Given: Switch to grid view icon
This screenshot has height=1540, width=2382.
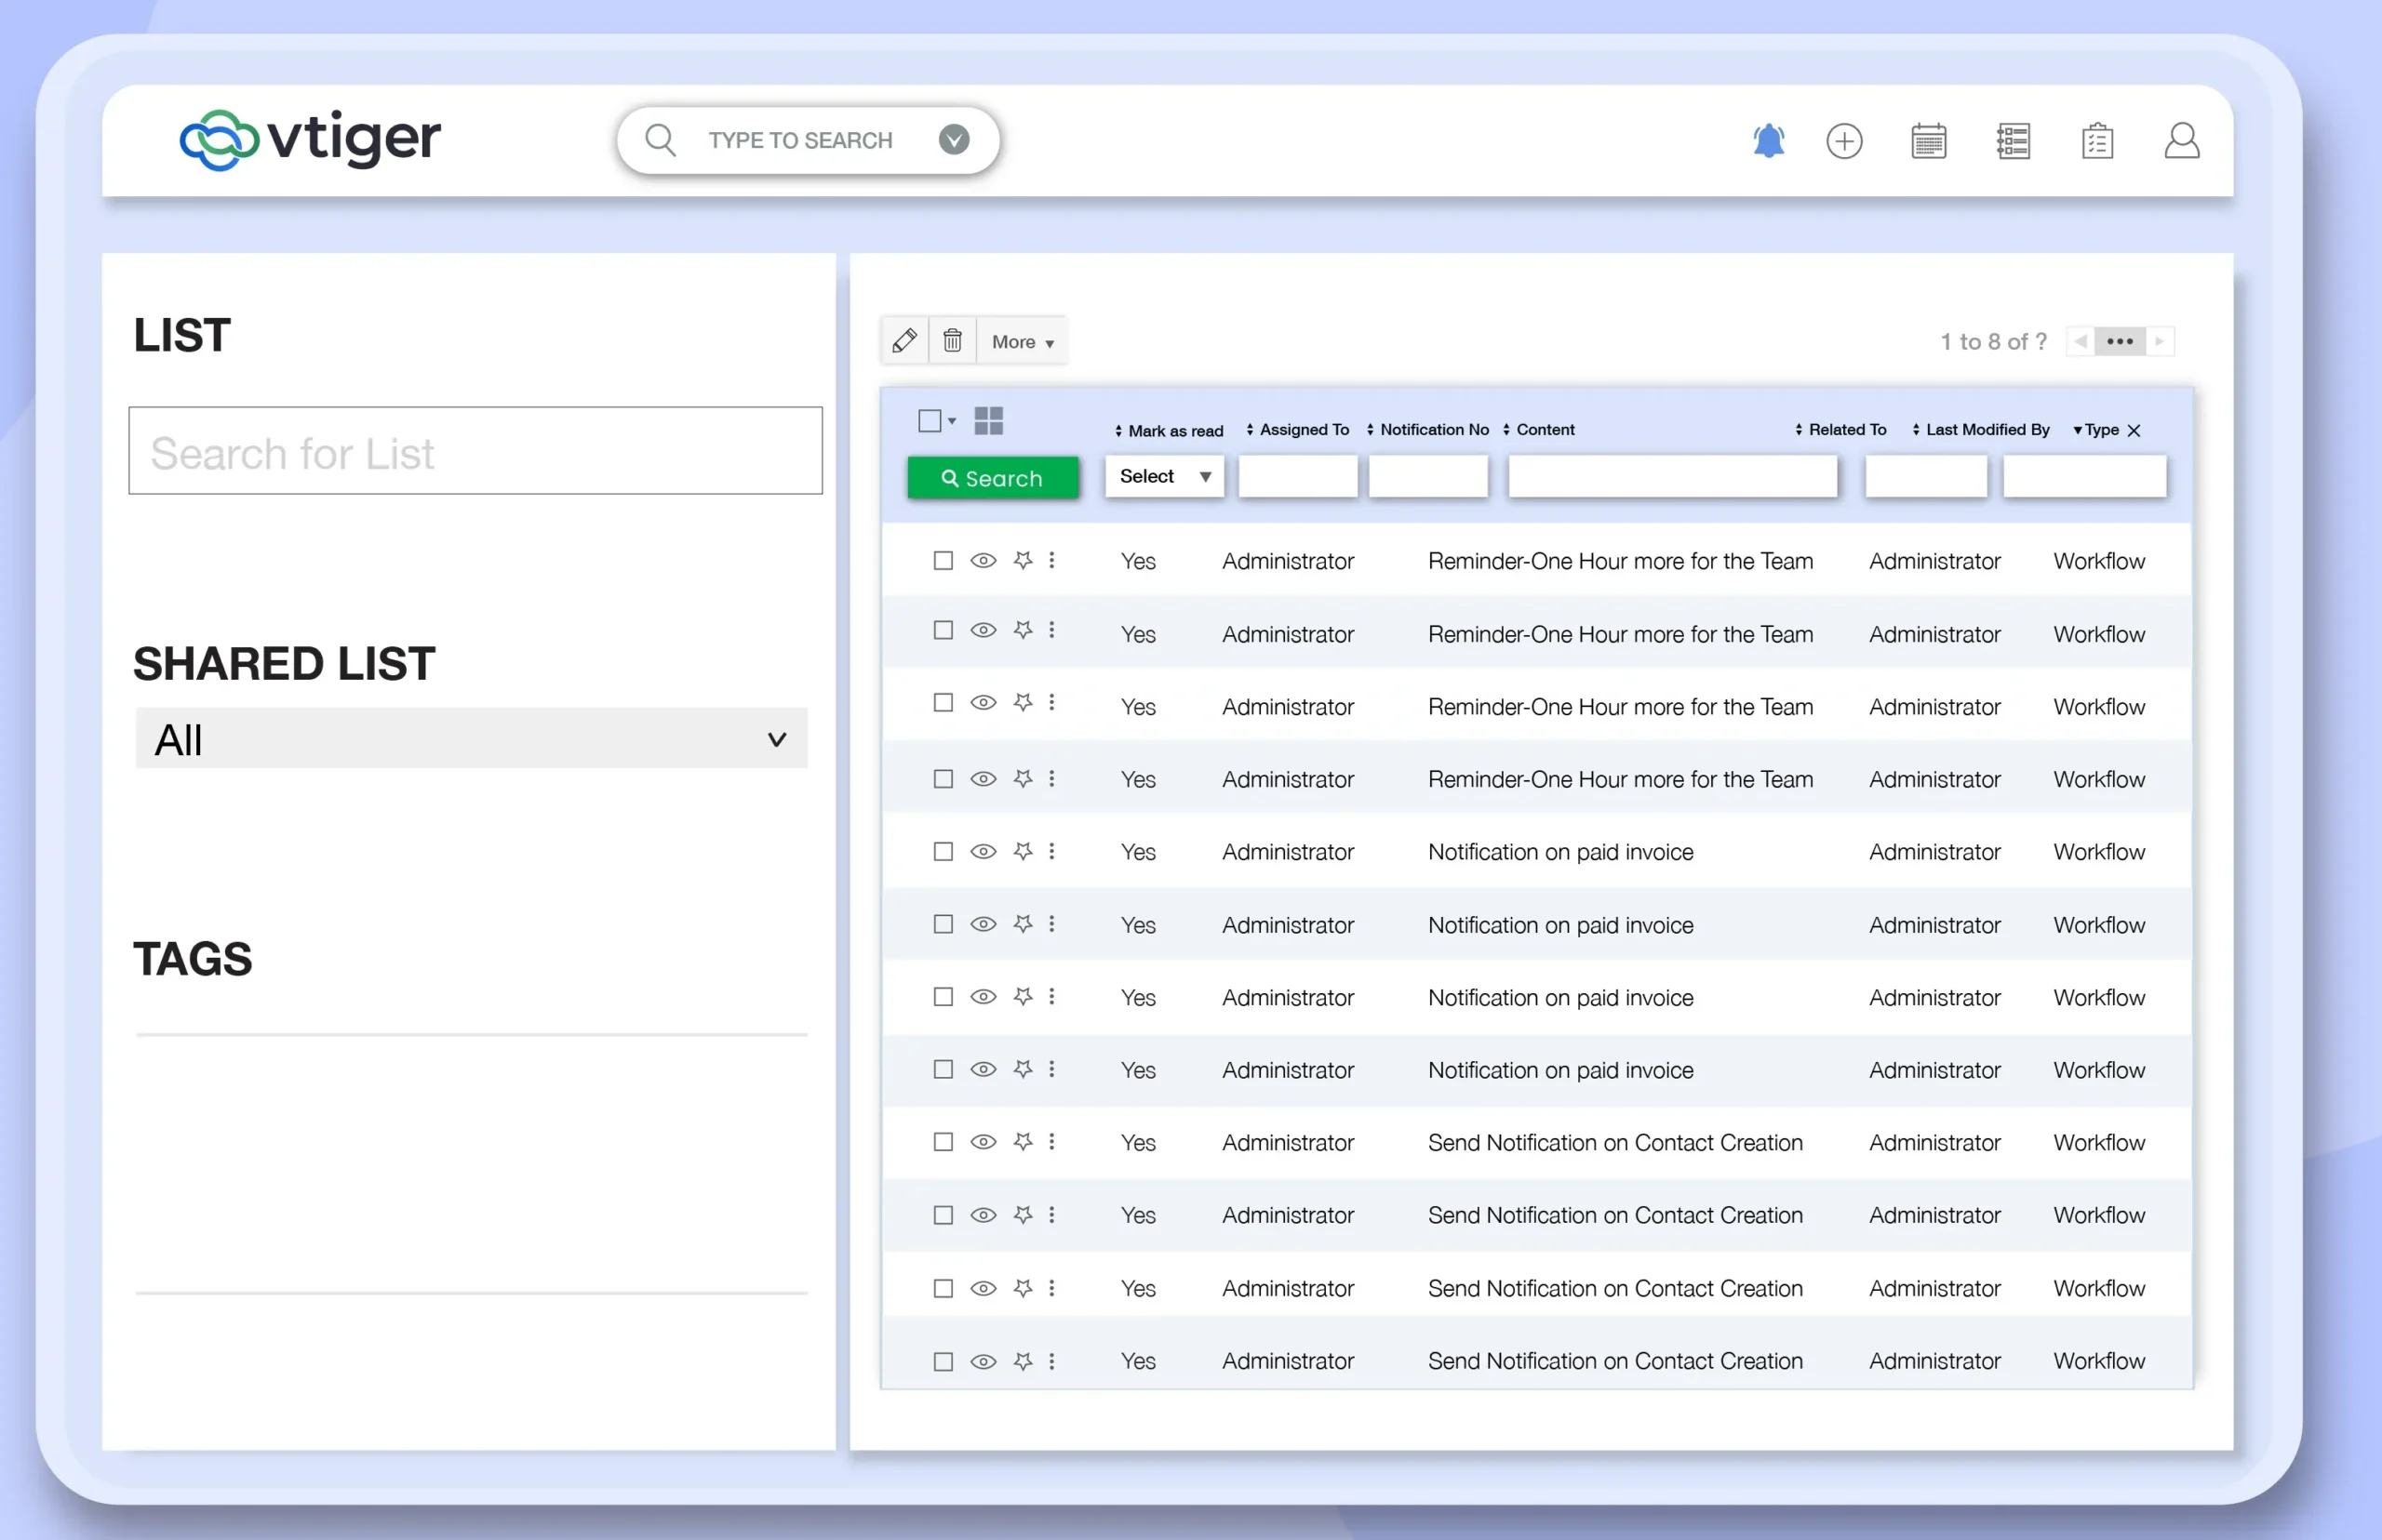Looking at the screenshot, I should 988,421.
